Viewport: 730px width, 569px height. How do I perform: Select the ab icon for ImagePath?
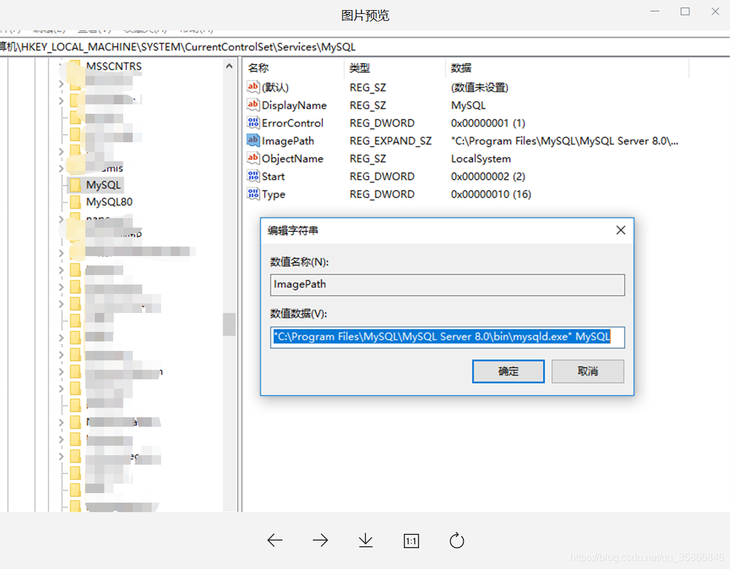252,140
